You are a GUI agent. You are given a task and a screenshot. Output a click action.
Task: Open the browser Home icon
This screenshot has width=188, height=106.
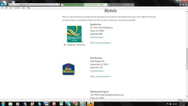click(x=180, y=5)
